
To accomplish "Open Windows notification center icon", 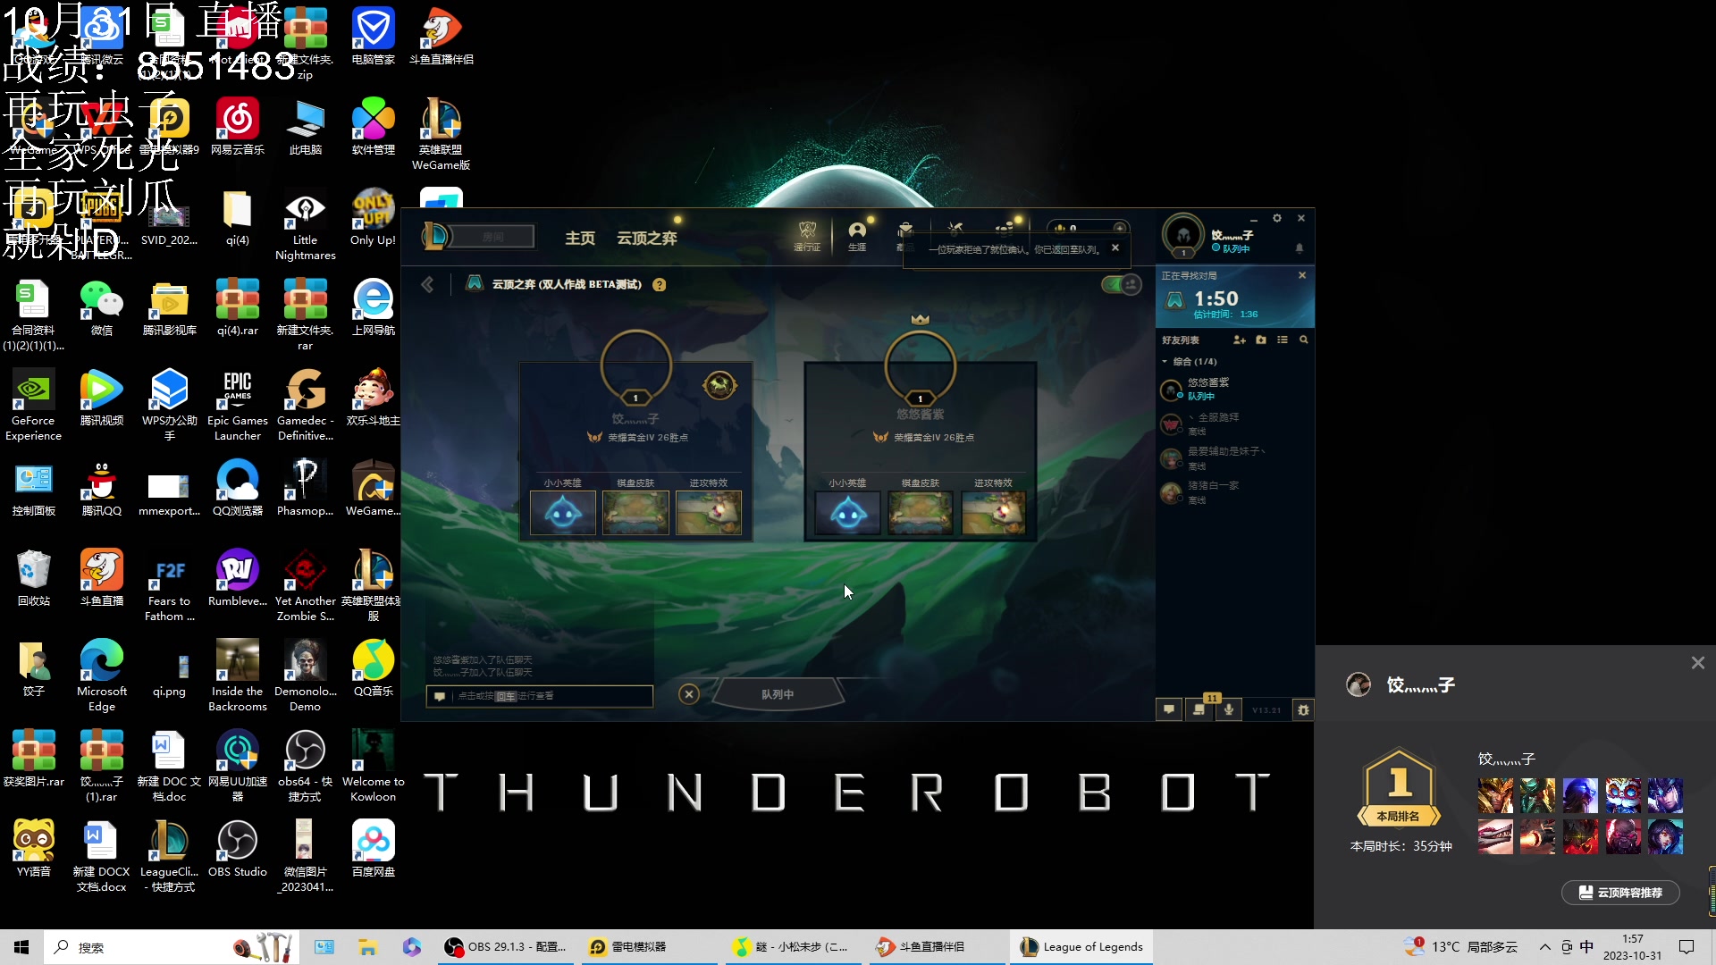I will tap(1687, 947).
